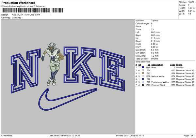196x138 pixels.
Task: Click the 'Description' column header
Action: (x=157, y=65)
